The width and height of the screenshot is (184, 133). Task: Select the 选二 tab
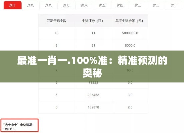point(156,5)
